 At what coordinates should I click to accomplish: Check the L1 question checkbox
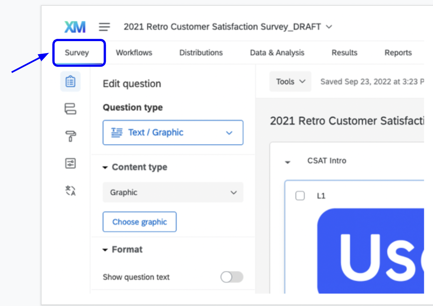300,196
